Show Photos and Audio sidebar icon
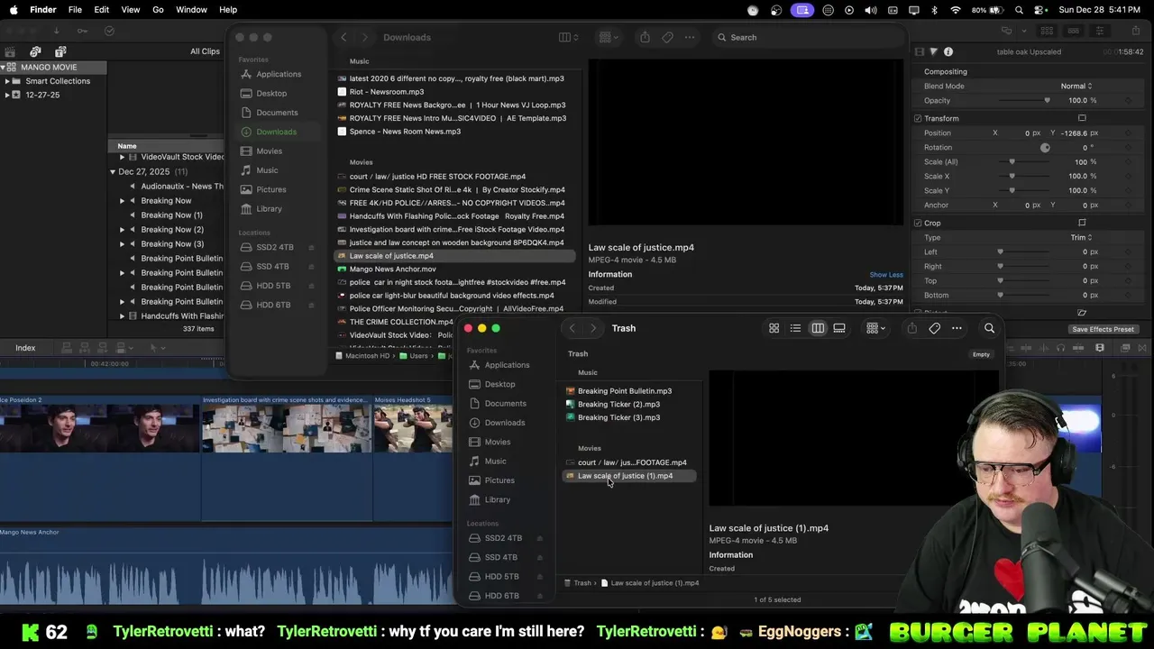 [35, 51]
